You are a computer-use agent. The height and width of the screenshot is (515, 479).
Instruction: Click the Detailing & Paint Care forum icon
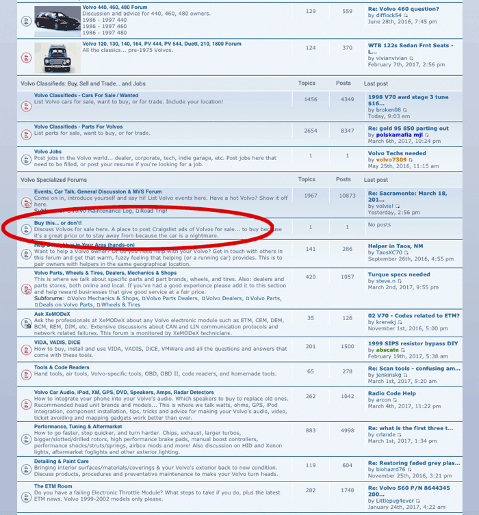click(26, 469)
